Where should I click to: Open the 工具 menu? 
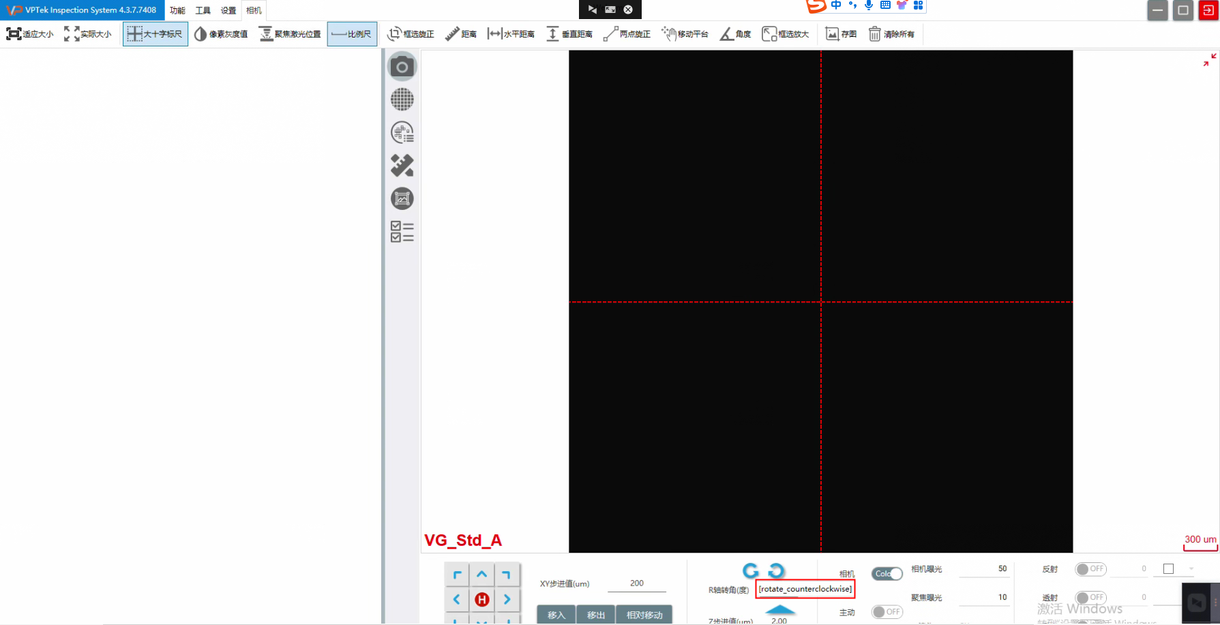[x=203, y=10]
